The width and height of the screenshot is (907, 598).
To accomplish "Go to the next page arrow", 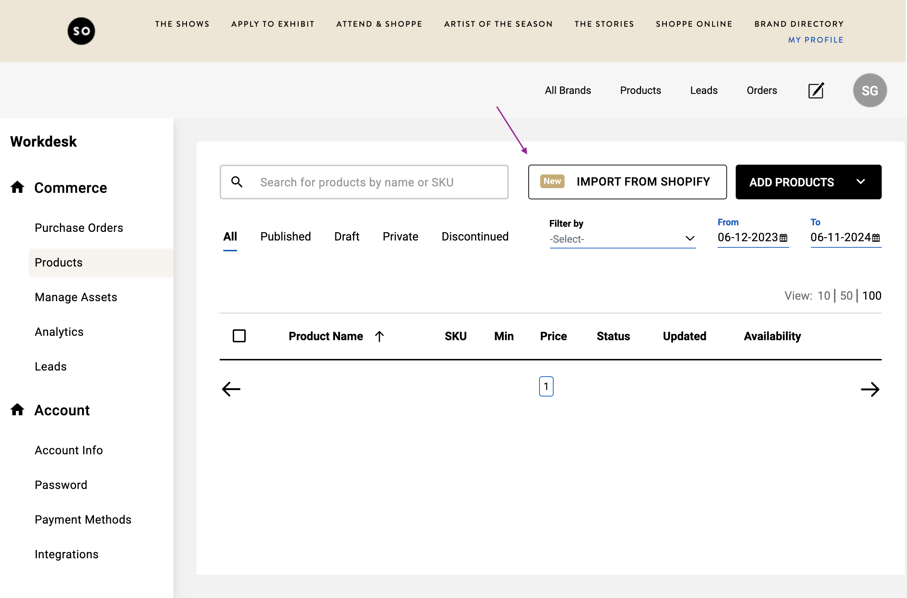I will pos(870,389).
